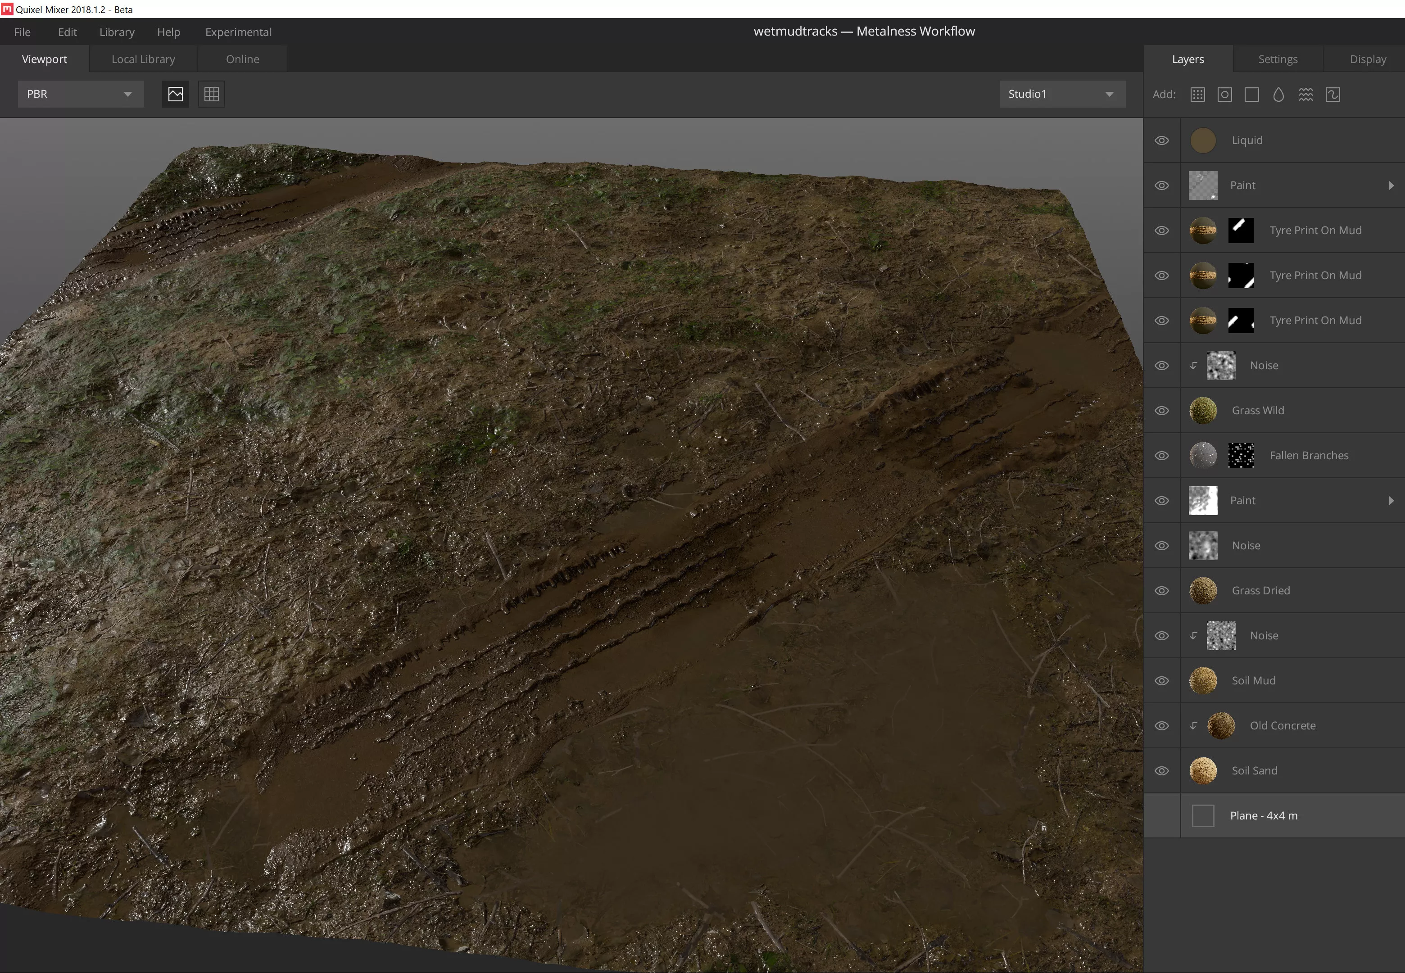The image size is (1405, 973).
Task: Open the PBR render mode dropdown
Action: click(x=81, y=94)
